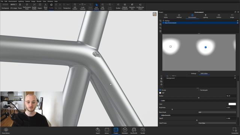Open the Render menu

point(39,1)
